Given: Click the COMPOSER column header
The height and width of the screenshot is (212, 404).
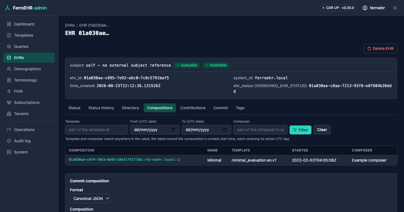Looking at the screenshot, I should [362, 150].
